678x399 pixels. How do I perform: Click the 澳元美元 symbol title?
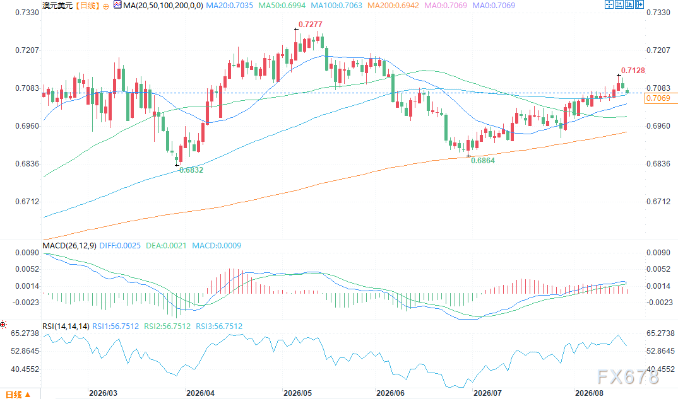click(57, 6)
